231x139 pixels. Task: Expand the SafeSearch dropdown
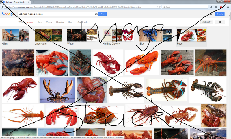pyautogui.click(x=207, y=22)
